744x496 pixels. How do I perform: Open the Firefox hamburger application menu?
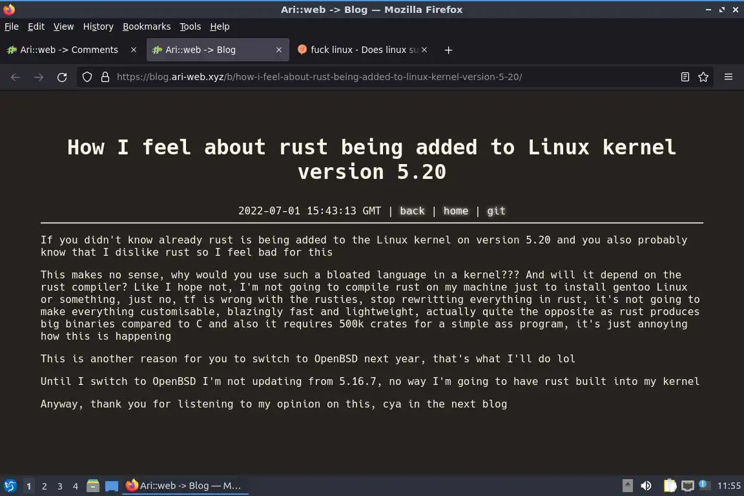[x=728, y=77]
